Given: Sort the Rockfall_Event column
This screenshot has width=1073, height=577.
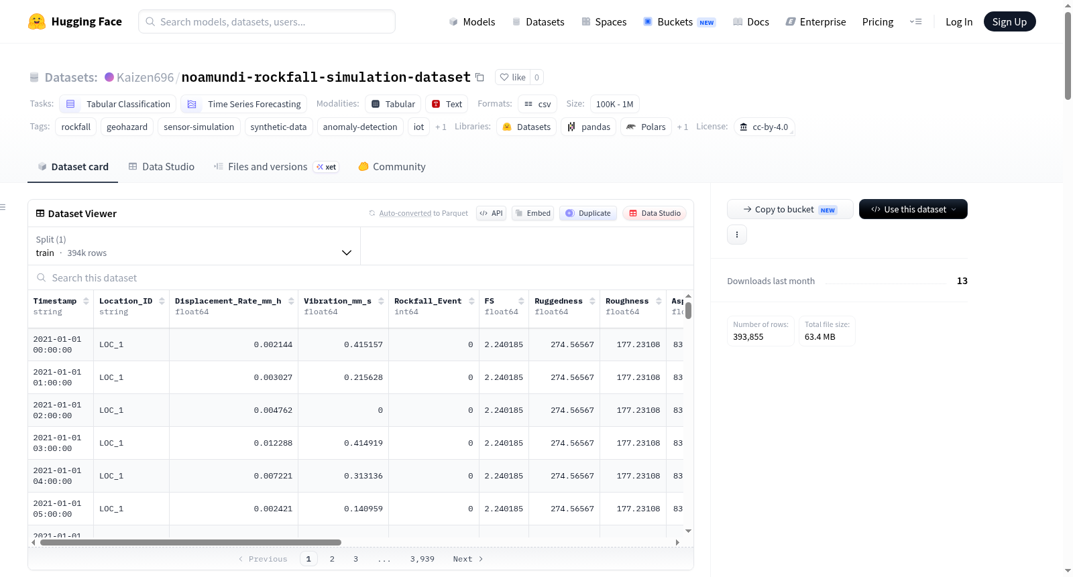Looking at the screenshot, I should coord(471,301).
